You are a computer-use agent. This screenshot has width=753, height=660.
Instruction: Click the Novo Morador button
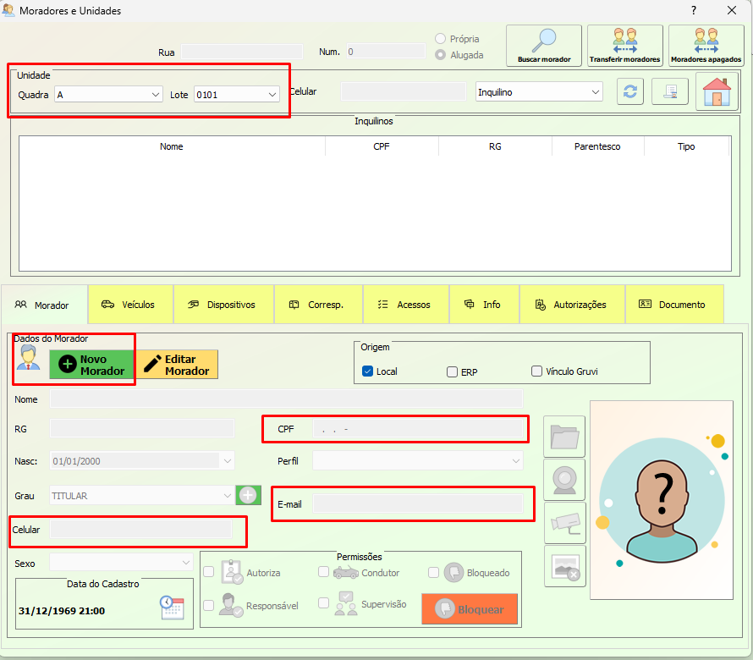91,365
